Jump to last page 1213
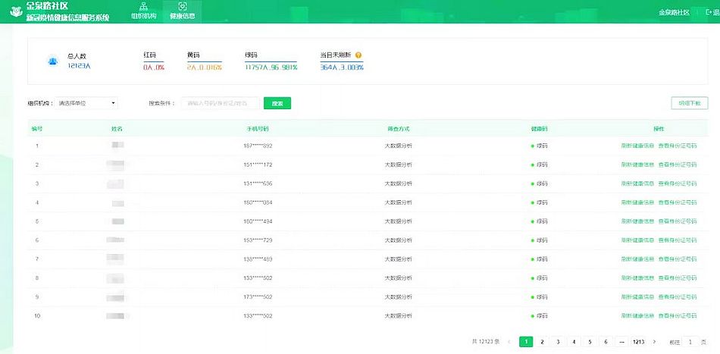 tap(639, 342)
